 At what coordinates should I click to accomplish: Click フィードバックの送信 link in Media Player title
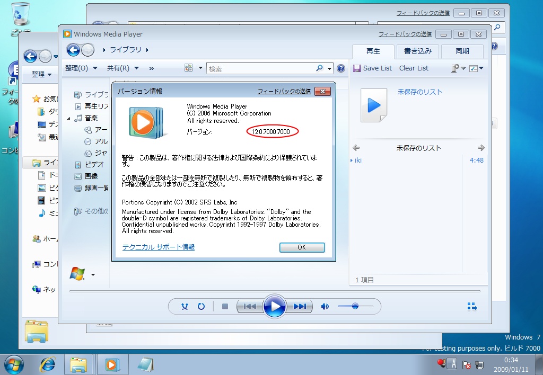(x=405, y=34)
